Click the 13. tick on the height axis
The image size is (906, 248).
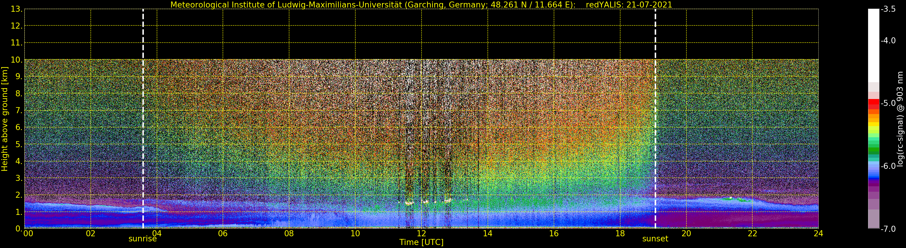click(16, 9)
